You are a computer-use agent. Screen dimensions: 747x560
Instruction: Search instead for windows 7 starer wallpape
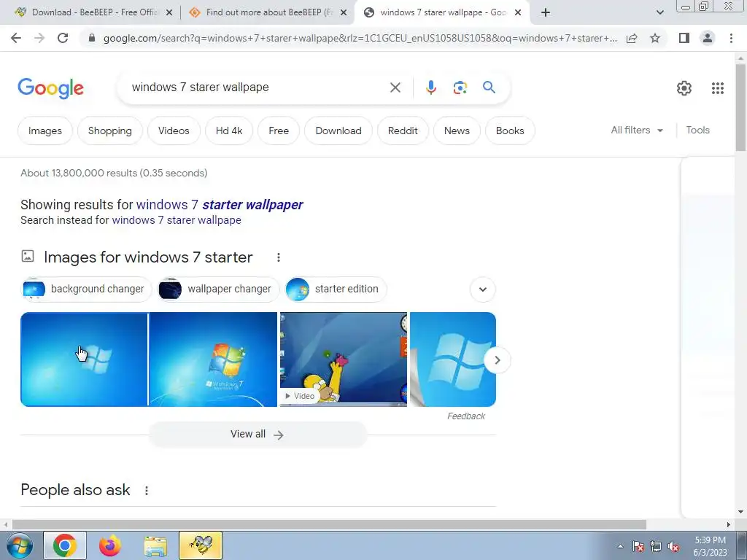[177, 220]
